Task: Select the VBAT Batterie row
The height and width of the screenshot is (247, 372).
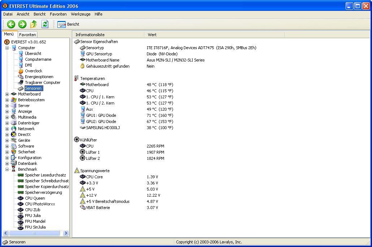Action: 119,208
